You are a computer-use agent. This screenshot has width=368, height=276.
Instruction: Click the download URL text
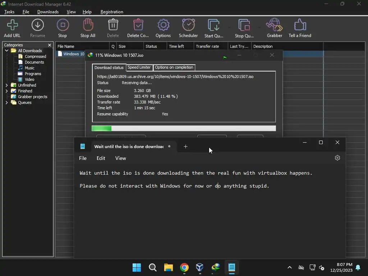175,77
